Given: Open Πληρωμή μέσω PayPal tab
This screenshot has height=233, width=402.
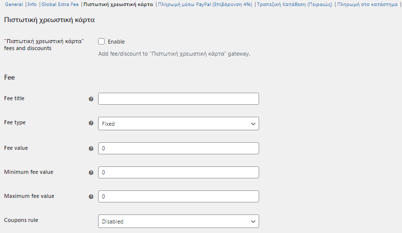Looking at the screenshot, I should pos(205,5).
